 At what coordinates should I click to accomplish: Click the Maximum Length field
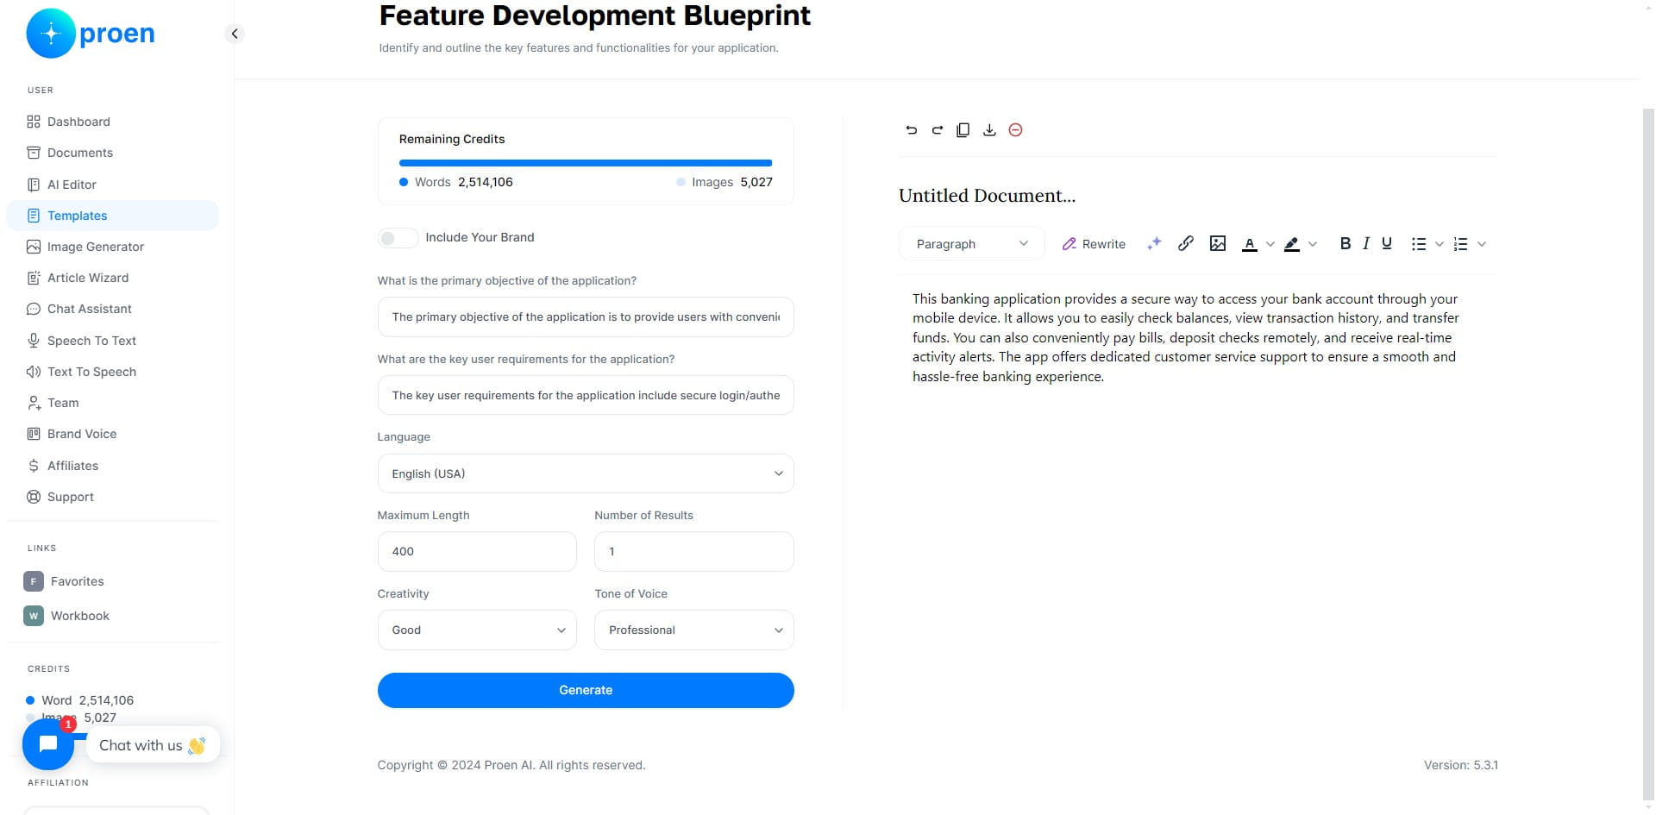(477, 551)
